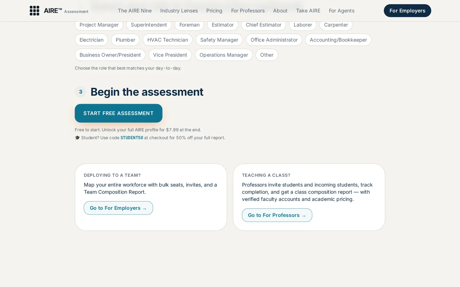
Task: Open the For Professors nav link
Action: tap(248, 11)
